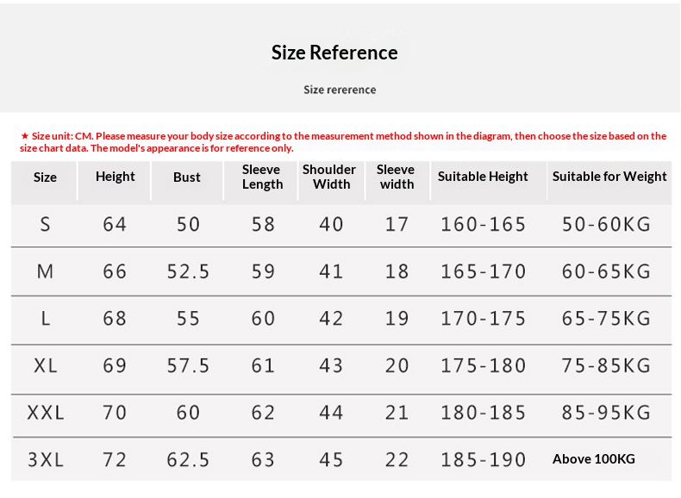Click the Above 100KG weight cell
This screenshot has height=498, width=681.
tap(593, 459)
